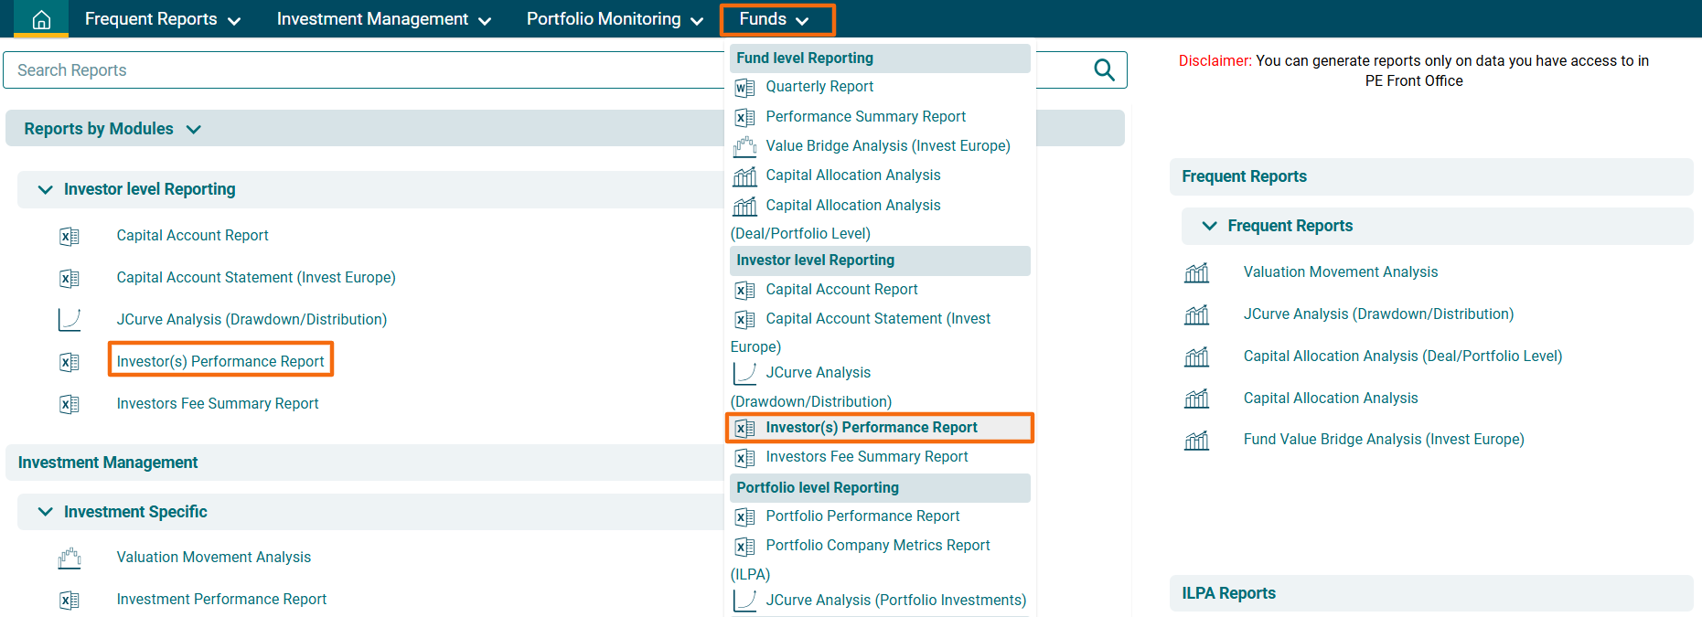Open the Frequent Reports dropdown menu
The image size is (1702, 617).
point(162,19)
